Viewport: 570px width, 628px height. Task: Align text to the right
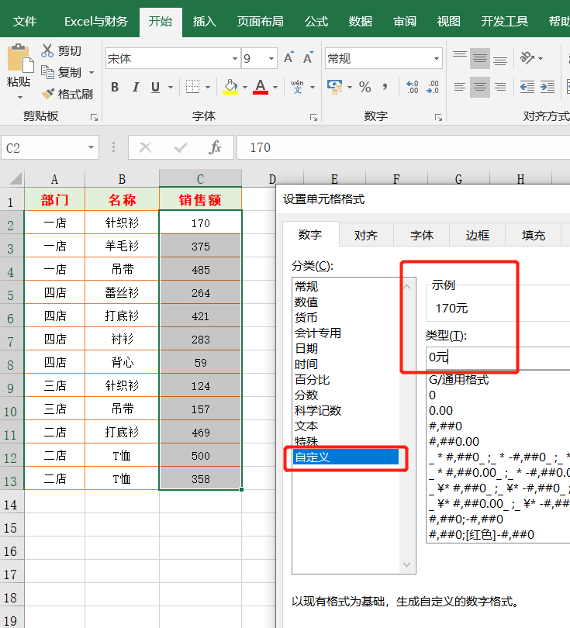[500, 87]
